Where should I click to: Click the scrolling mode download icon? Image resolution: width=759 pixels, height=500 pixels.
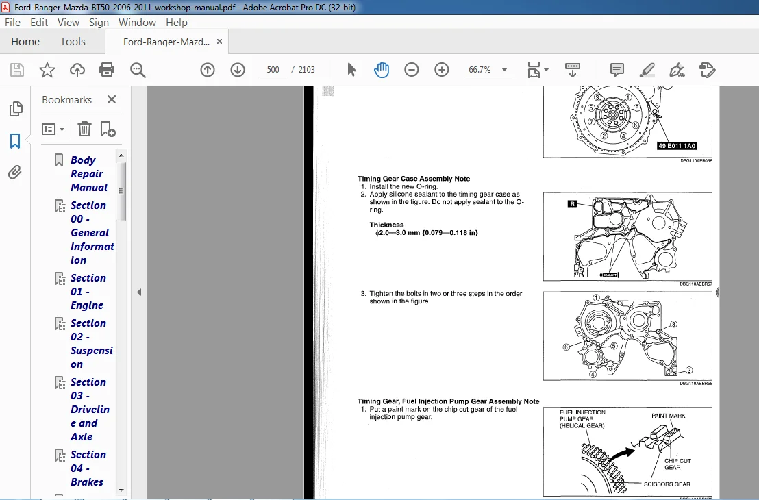573,70
